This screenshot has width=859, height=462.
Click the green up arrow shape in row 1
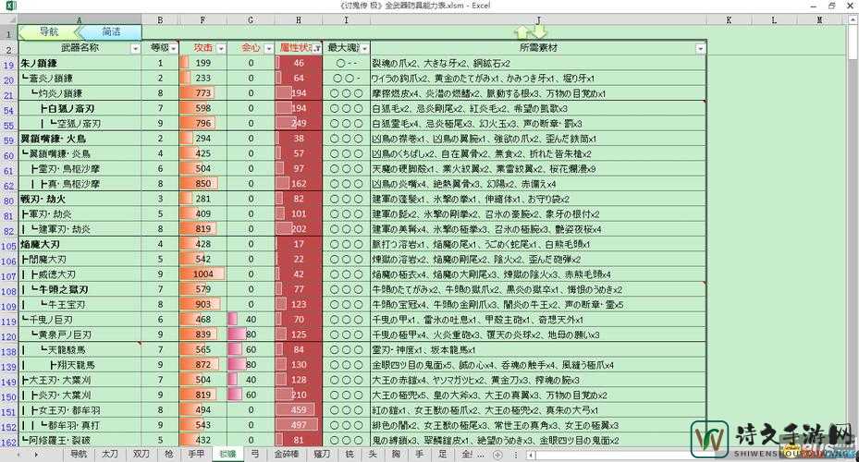[523, 32]
